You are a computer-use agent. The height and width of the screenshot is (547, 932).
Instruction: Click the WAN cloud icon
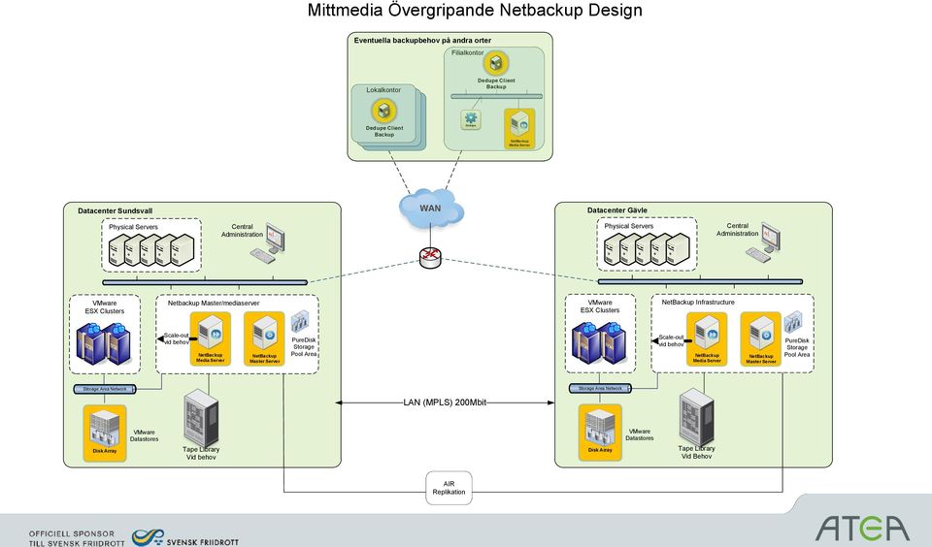(431, 208)
